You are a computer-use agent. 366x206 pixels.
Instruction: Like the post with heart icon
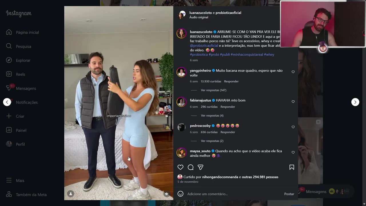[180, 167]
